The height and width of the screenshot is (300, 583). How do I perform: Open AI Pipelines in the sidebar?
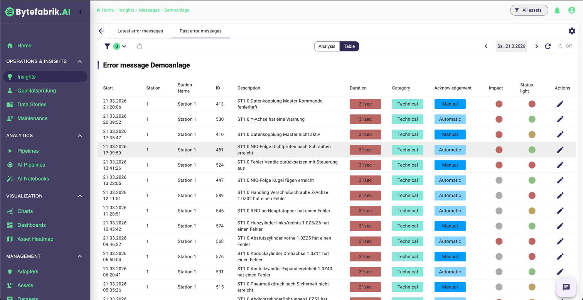[x=31, y=165]
